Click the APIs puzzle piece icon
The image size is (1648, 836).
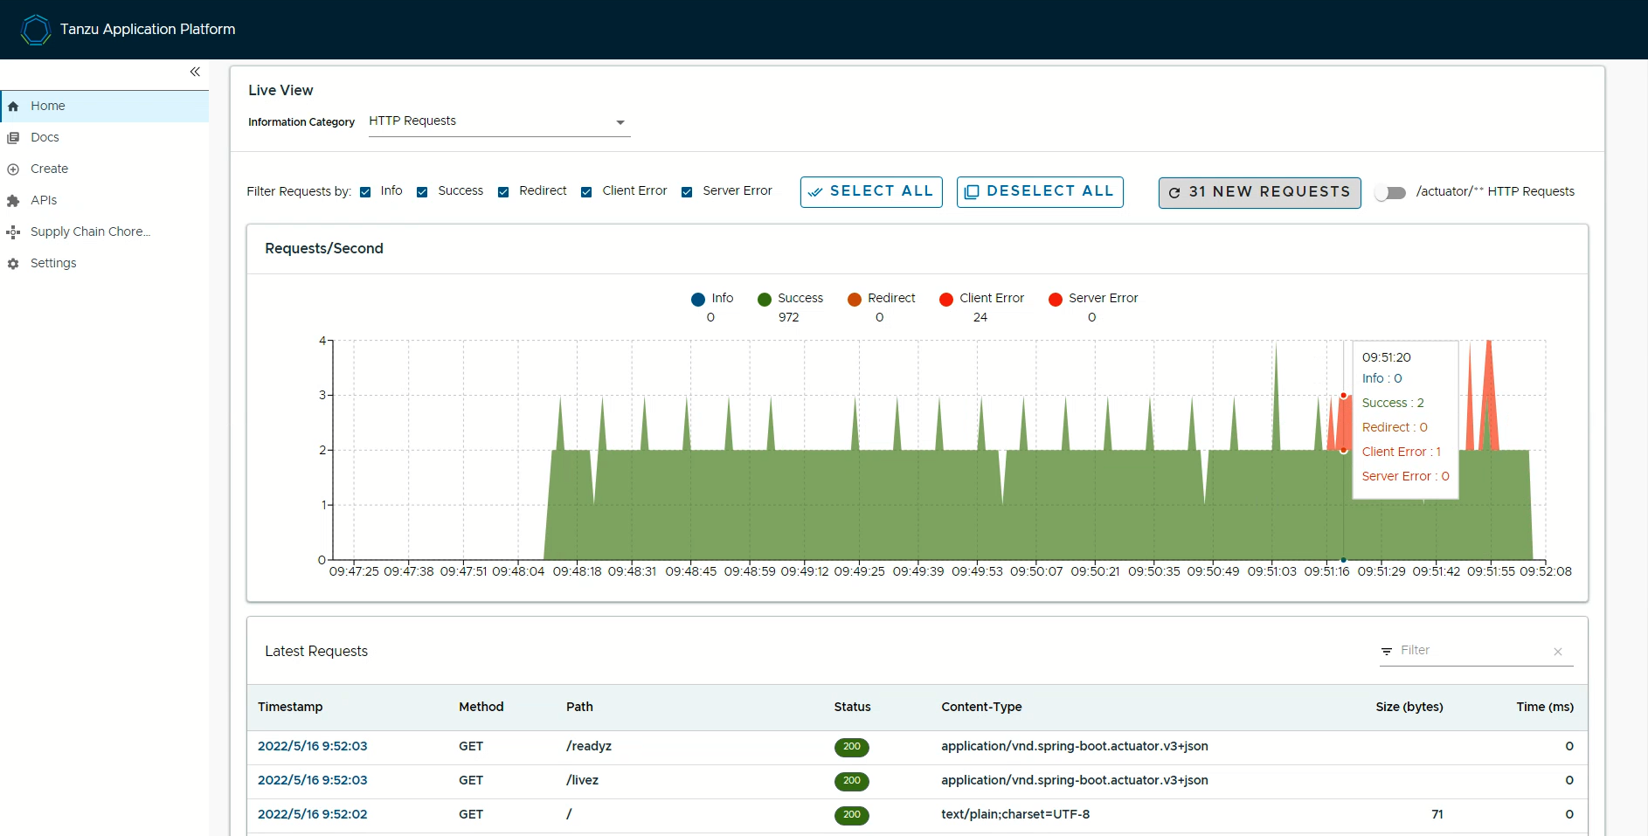click(x=13, y=201)
